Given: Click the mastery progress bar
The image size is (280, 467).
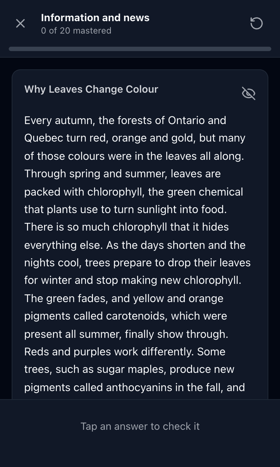Looking at the screenshot, I should click(140, 49).
